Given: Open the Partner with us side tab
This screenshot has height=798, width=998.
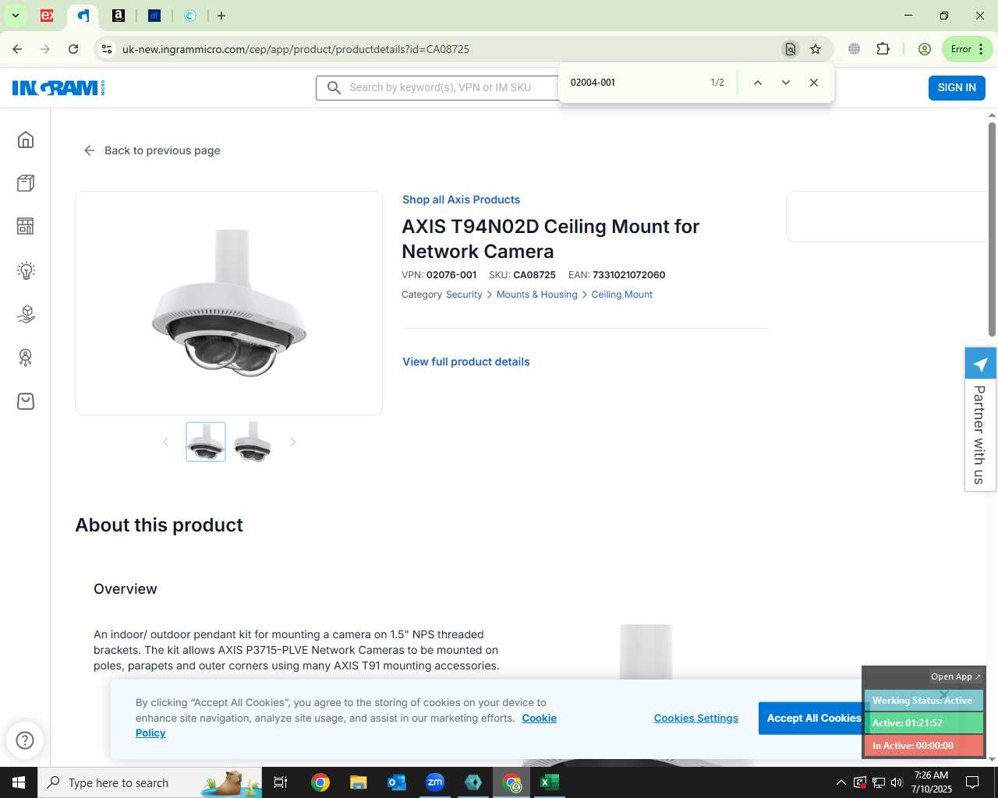Looking at the screenshot, I should click(980, 419).
